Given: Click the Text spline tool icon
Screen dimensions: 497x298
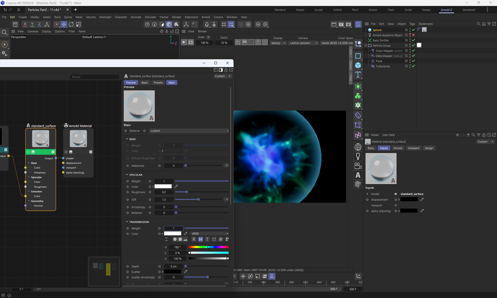Looking at the screenshot, I should click(x=358, y=75).
